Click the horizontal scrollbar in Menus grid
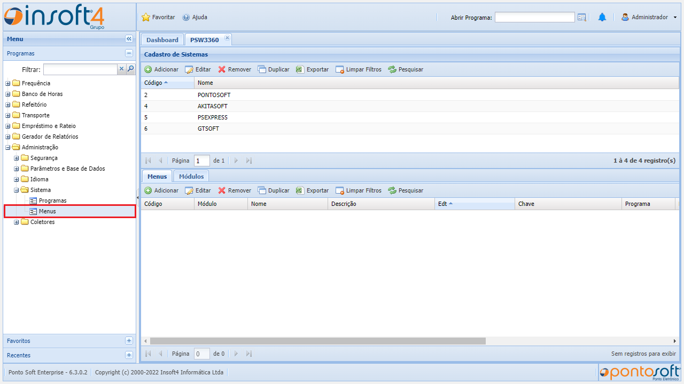 coord(317,341)
